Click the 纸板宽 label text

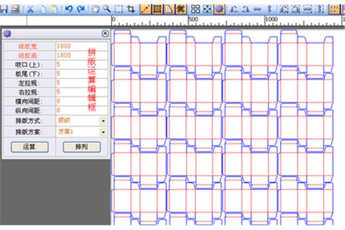[x=28, y=47]
